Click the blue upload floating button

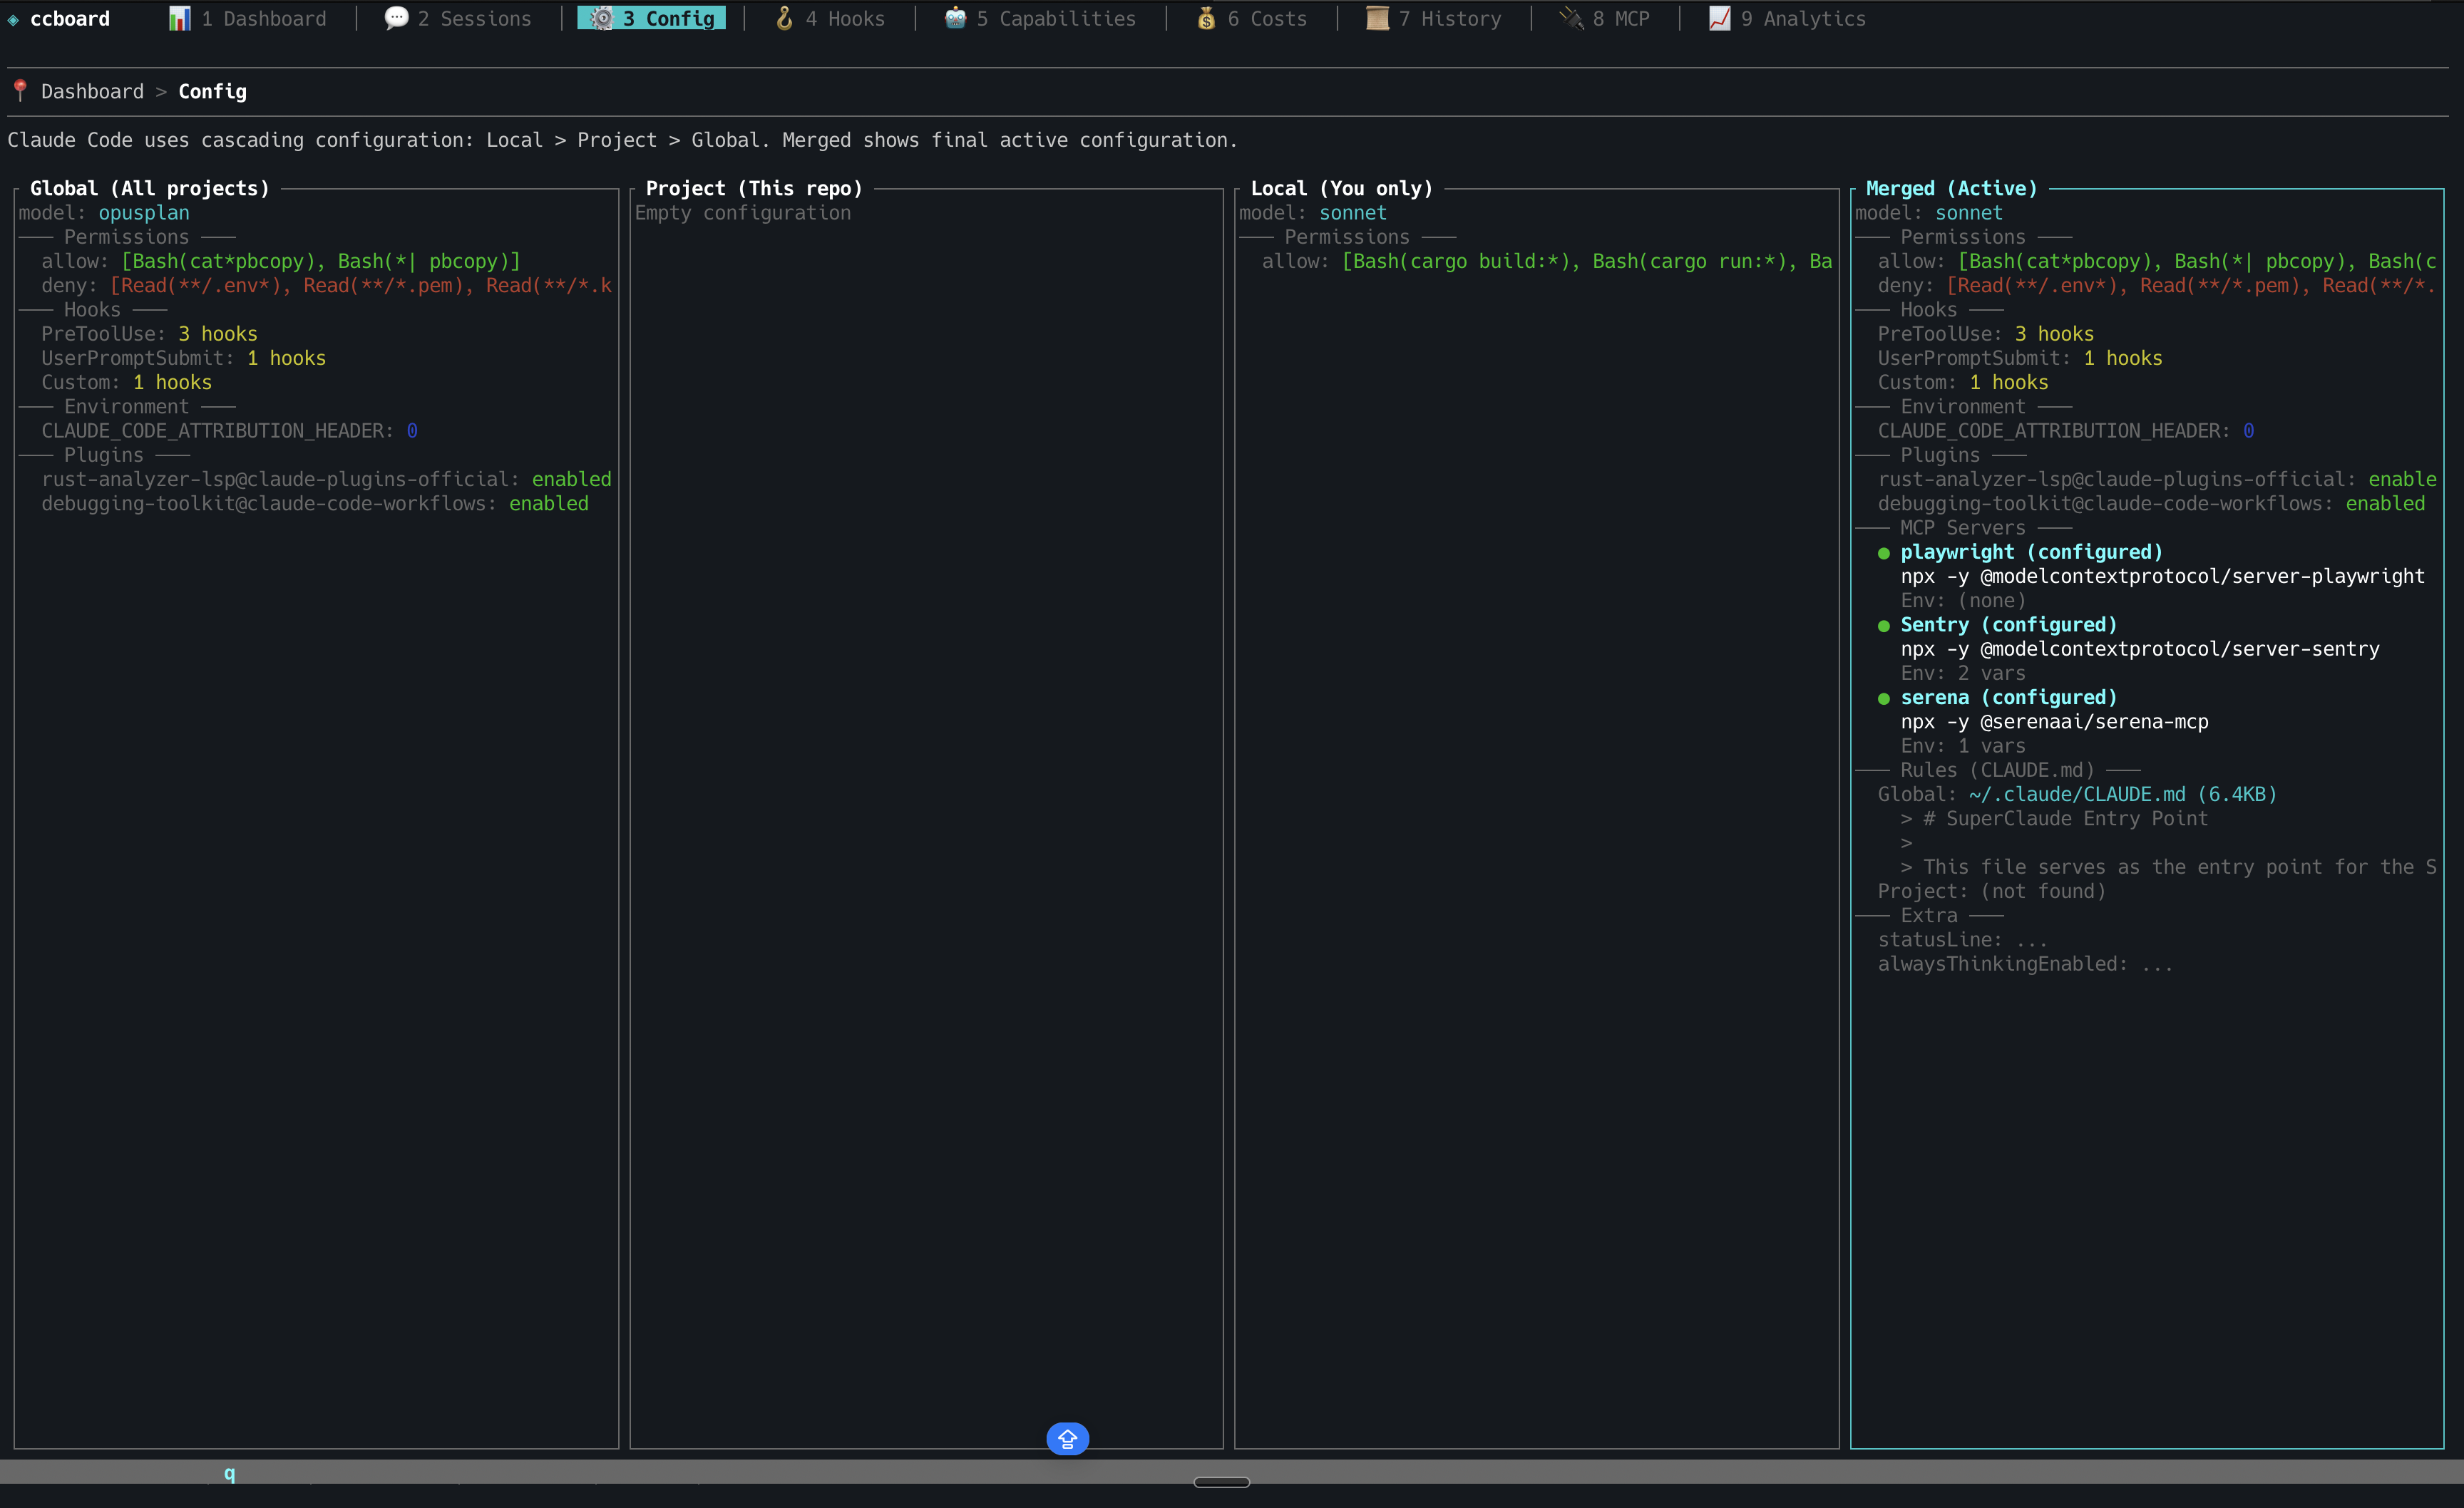click(x=1067, y=1439)
